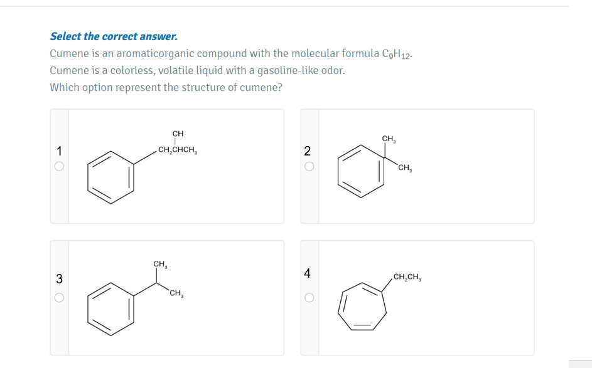Click the number 4 option label

click(307, 273)
